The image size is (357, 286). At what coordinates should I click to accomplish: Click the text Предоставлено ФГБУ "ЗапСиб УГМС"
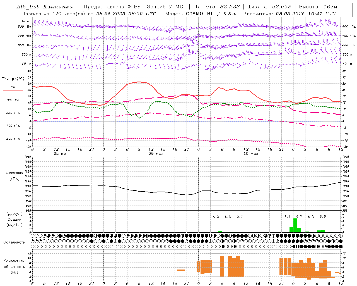tap(135, 7)
